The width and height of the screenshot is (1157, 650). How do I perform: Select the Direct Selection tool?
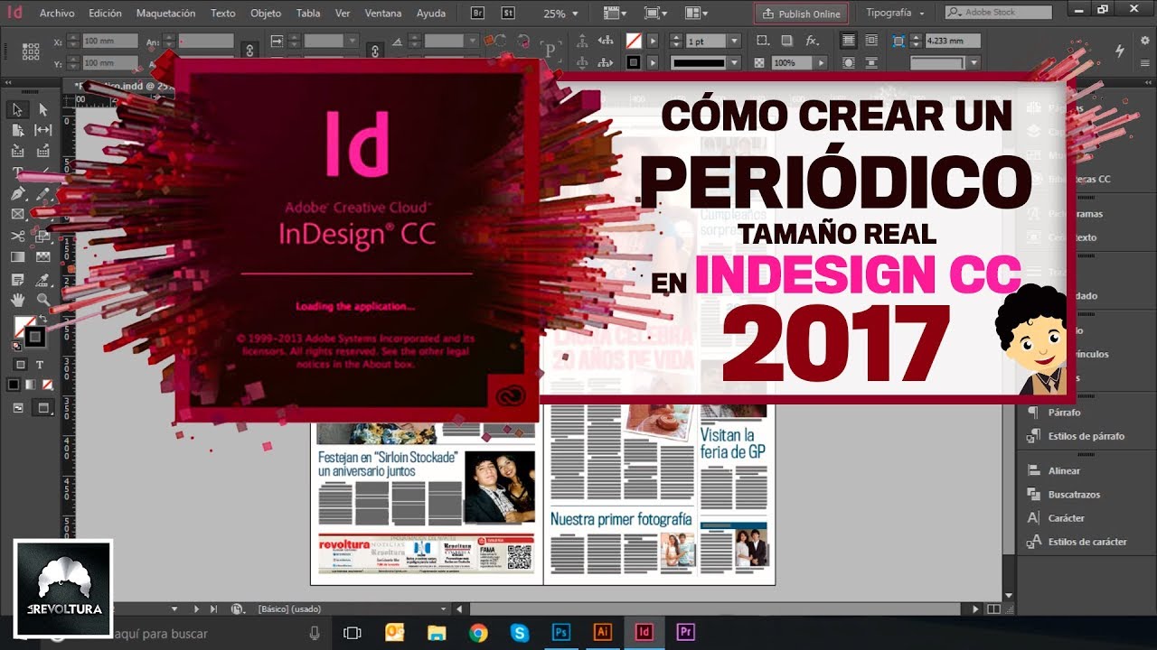click(x=42, y=109)
